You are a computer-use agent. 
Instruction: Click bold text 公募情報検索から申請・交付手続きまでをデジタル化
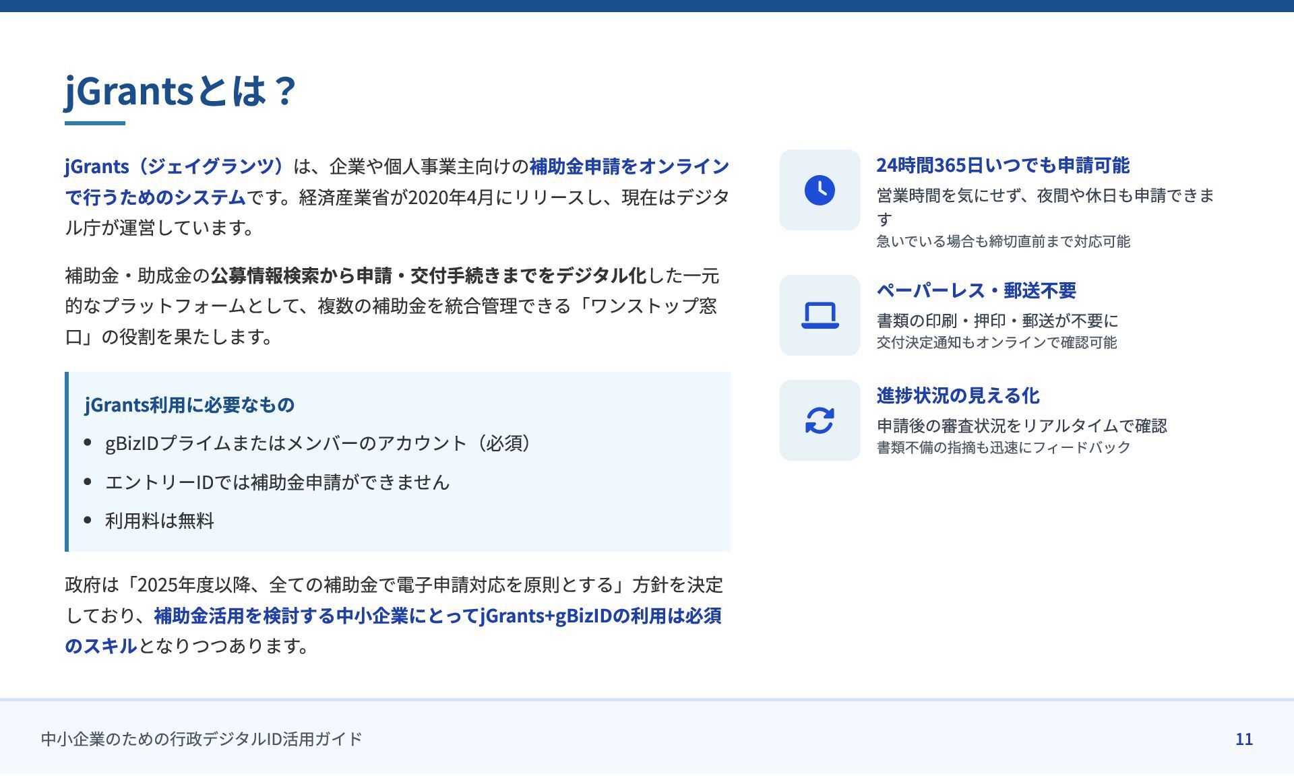pos(429,276)
